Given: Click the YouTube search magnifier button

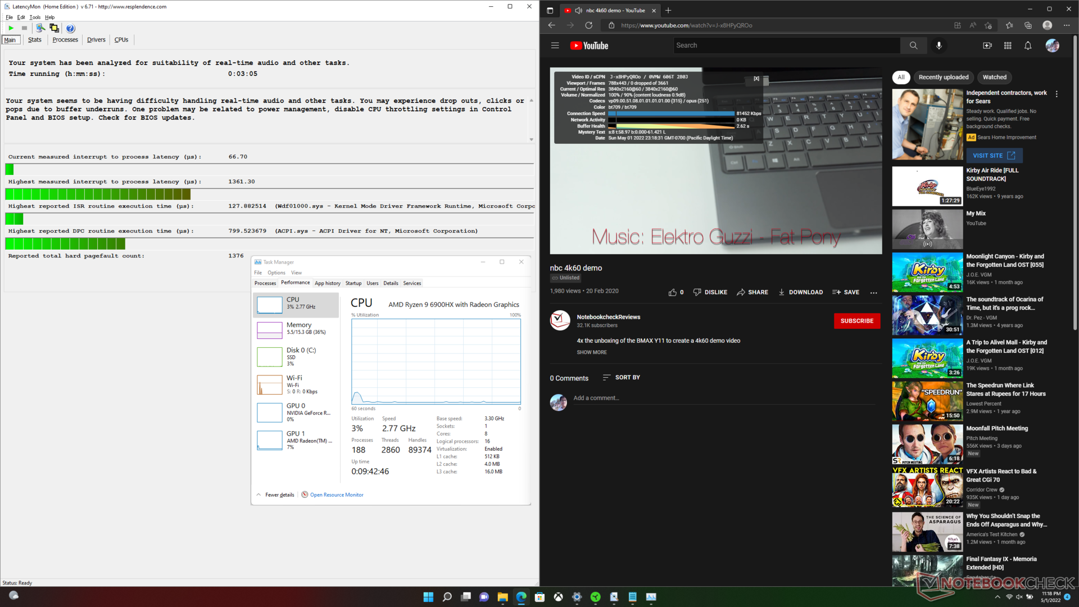Looking at the screenshot, I should 913,46.
